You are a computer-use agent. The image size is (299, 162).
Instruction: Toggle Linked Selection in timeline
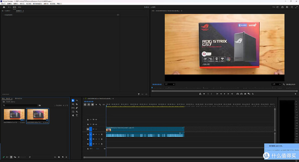click(92, 105)
